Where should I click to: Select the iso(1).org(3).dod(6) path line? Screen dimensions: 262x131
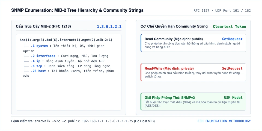click(x=66, y=40)
